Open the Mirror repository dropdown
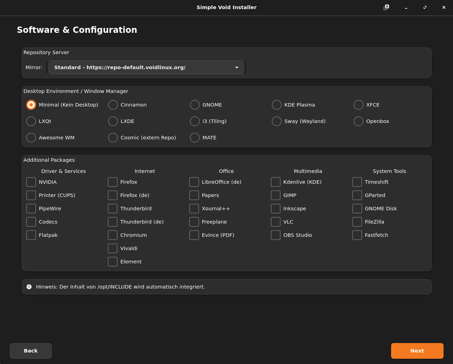This screenshot has width=453, height=364. 146,67
